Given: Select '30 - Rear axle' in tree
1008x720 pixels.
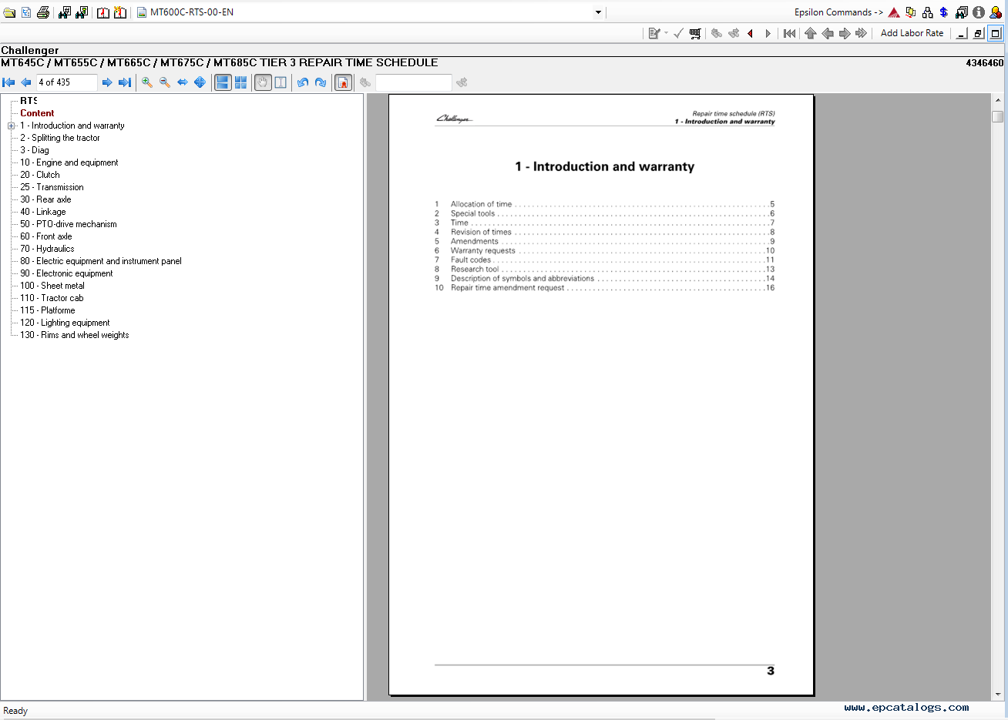Looking at the screenshot, I should 45,199.
